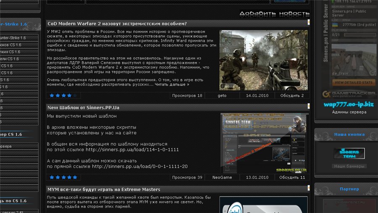Click the VIEW DETAILED STATS button
The width and height of the screenshot is (378, 213).
354,82
